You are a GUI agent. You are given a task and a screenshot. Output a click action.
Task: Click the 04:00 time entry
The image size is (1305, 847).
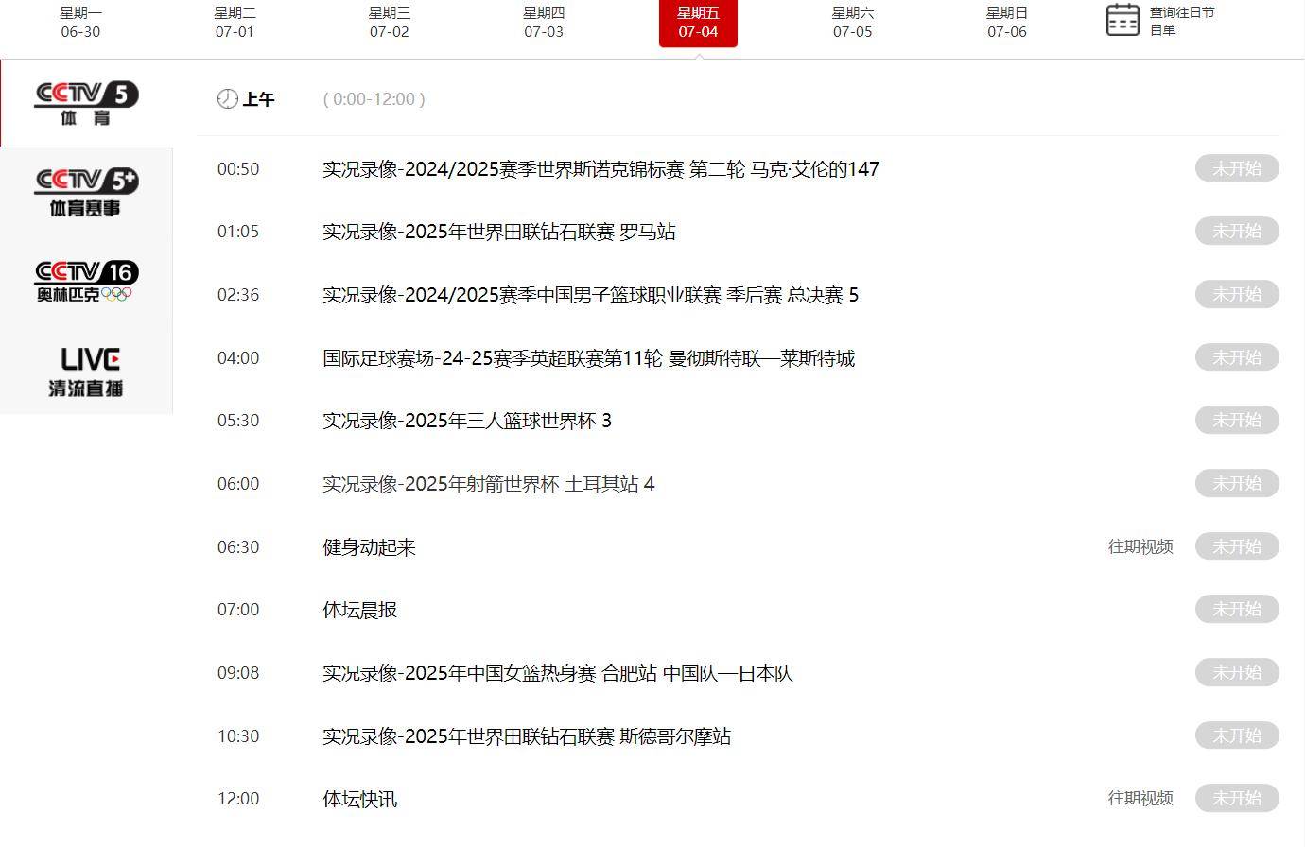click(238, 358)
